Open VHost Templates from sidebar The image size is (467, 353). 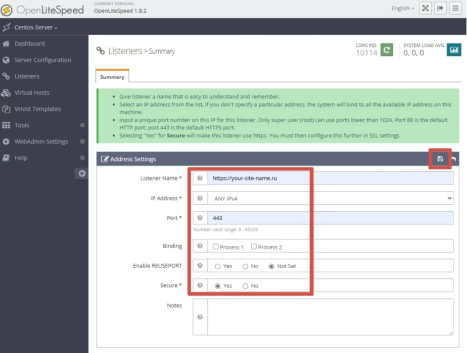point(37,109)
